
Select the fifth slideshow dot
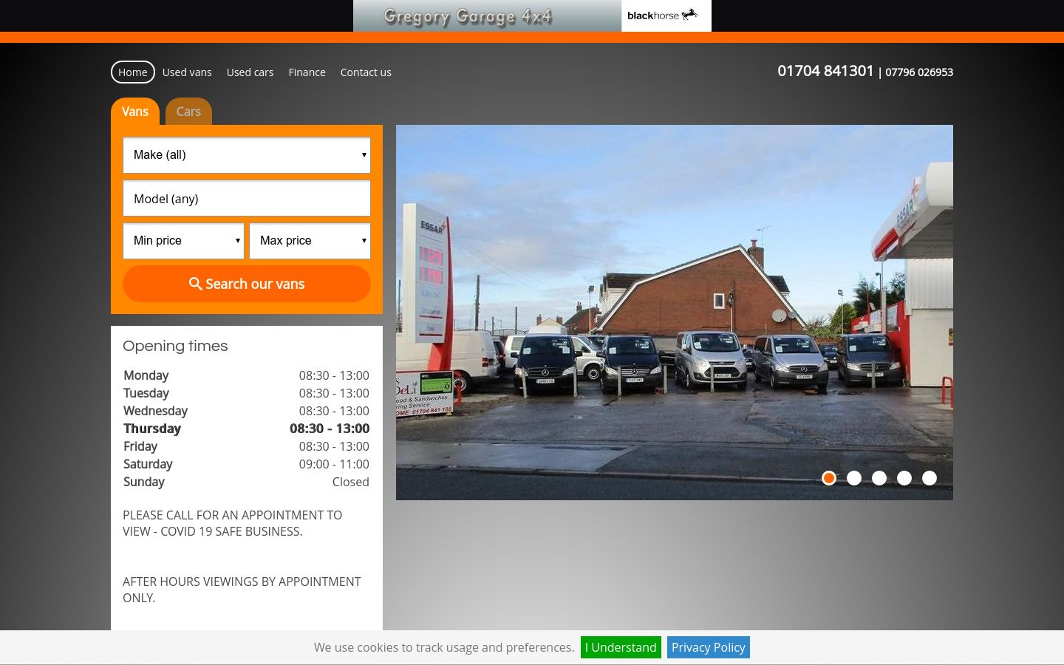coord(930,478)
